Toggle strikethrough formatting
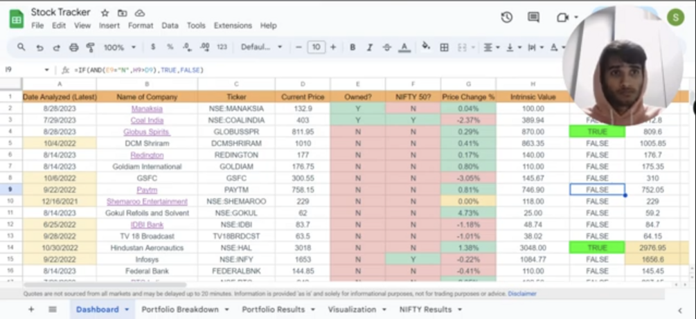Screen dimensions: 696x319 (x=386, y=47)
